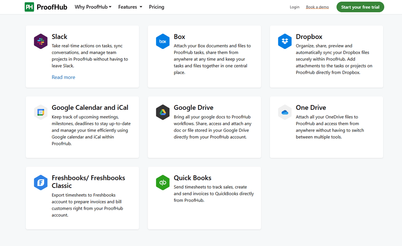Click the ProofHub brand name text

point(52,7)
